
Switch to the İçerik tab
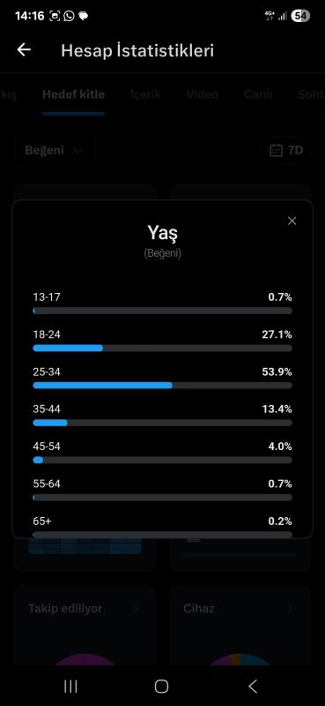[x=145, y=94]
